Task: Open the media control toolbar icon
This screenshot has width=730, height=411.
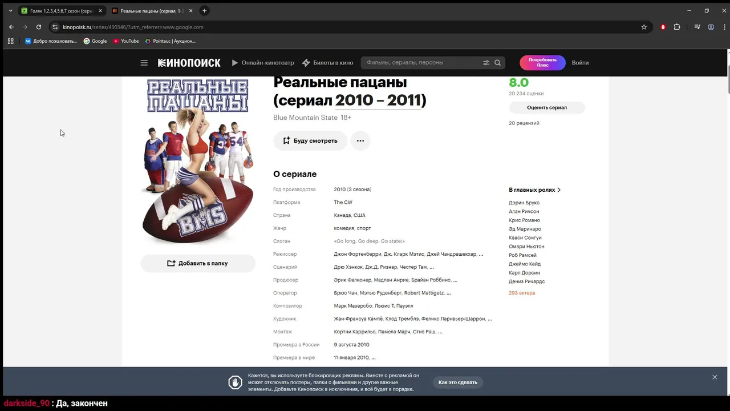Action: 697,27
